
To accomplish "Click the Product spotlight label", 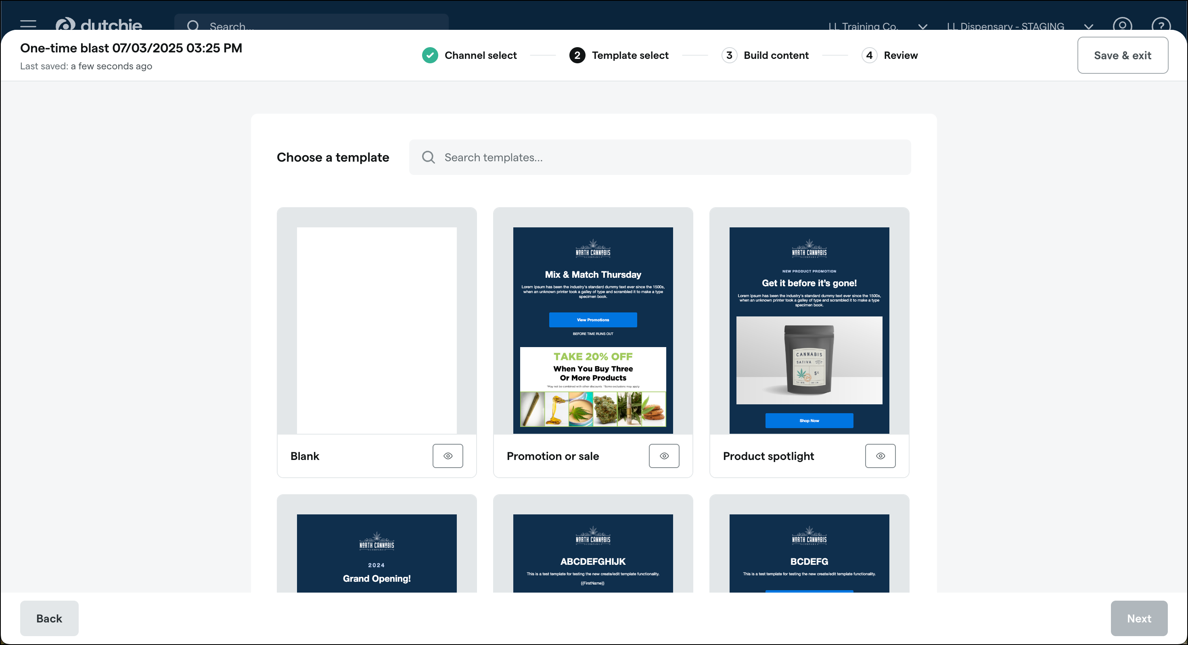I will 769,456.
